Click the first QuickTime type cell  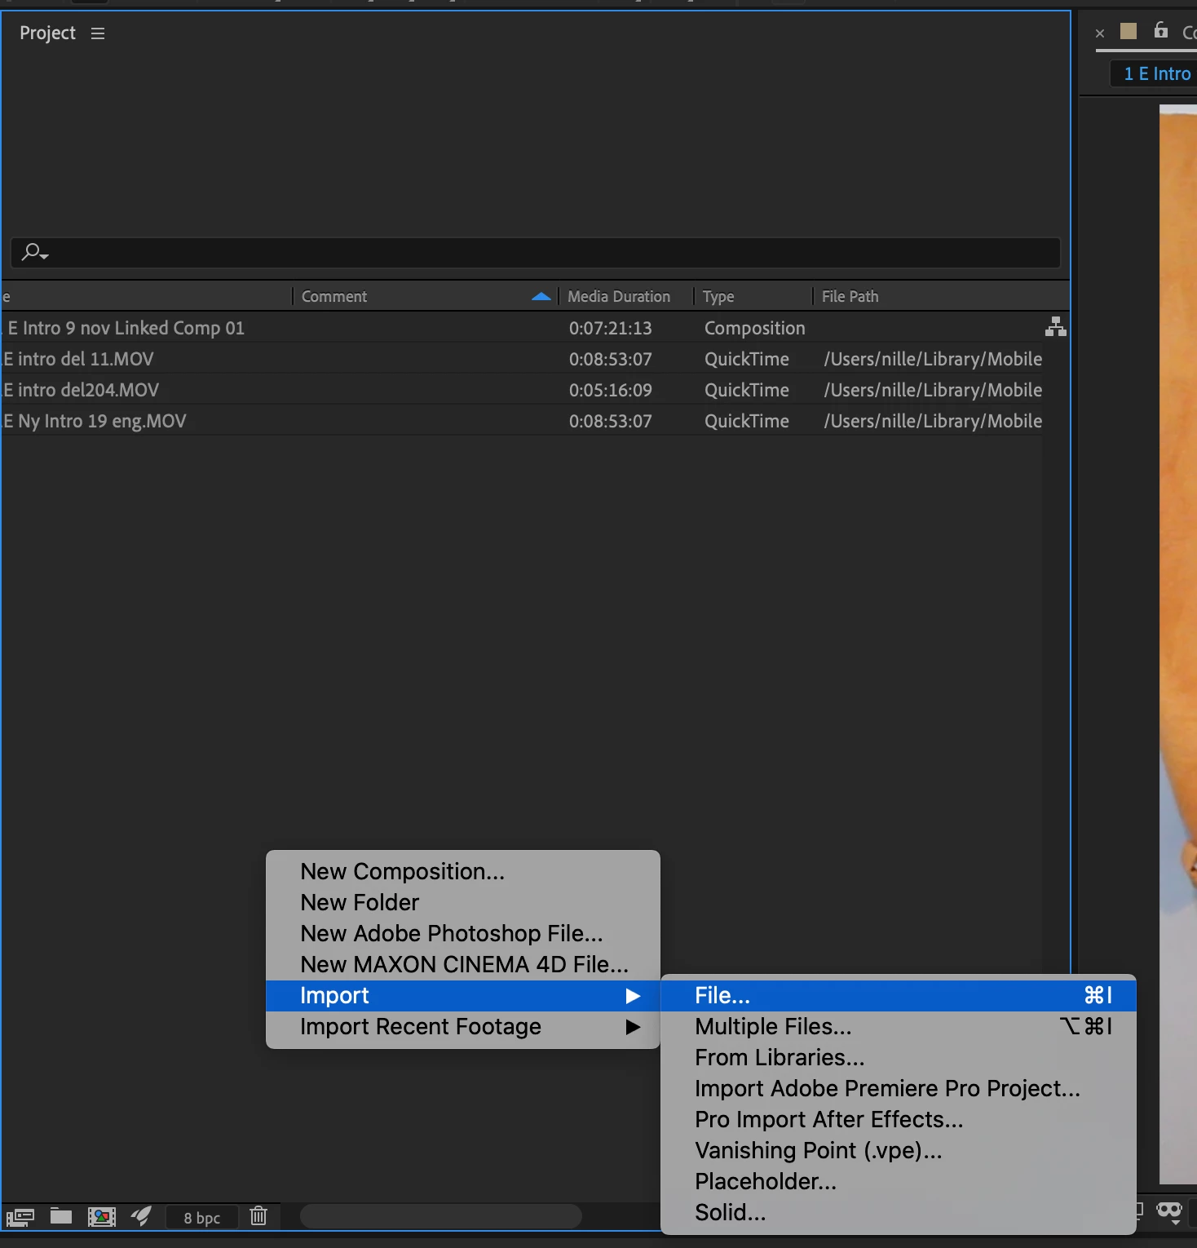747,359
